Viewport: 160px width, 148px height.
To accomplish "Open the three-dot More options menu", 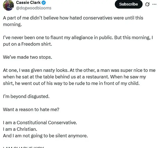I will tap(154, 4).
